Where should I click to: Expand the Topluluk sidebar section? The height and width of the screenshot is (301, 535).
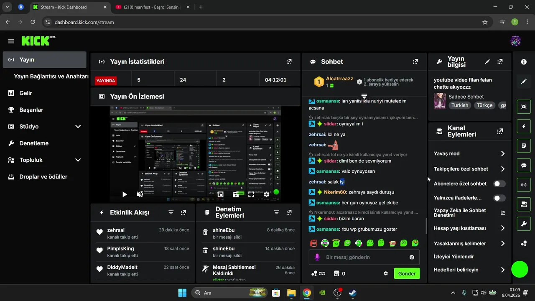click(x=78, y=160)
